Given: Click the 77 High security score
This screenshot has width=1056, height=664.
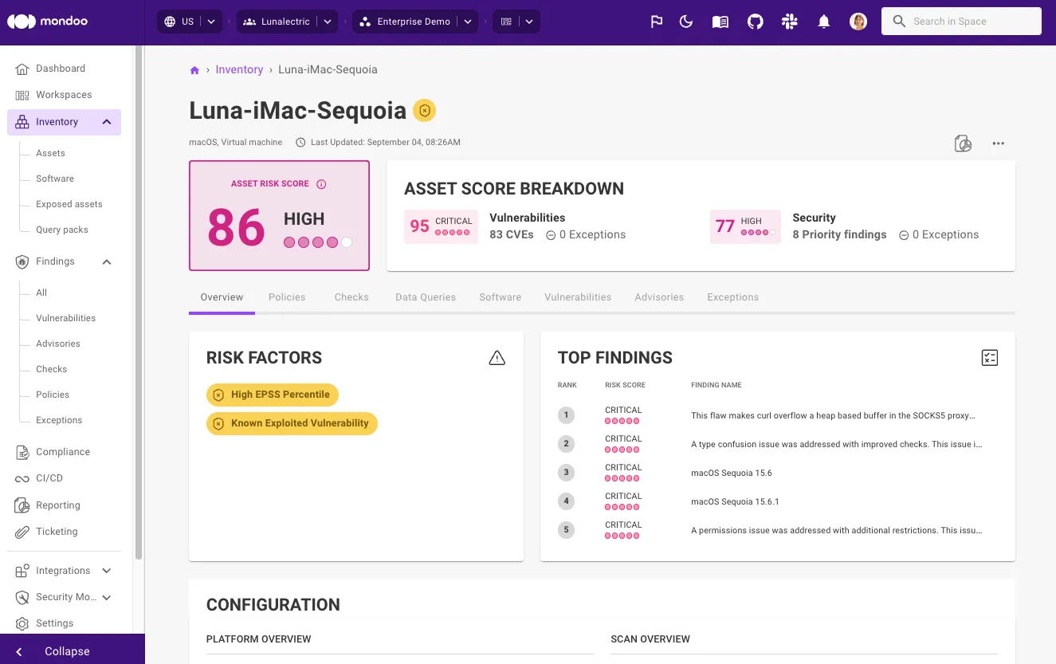Looking at the screenshot, I should pos(745,226).
